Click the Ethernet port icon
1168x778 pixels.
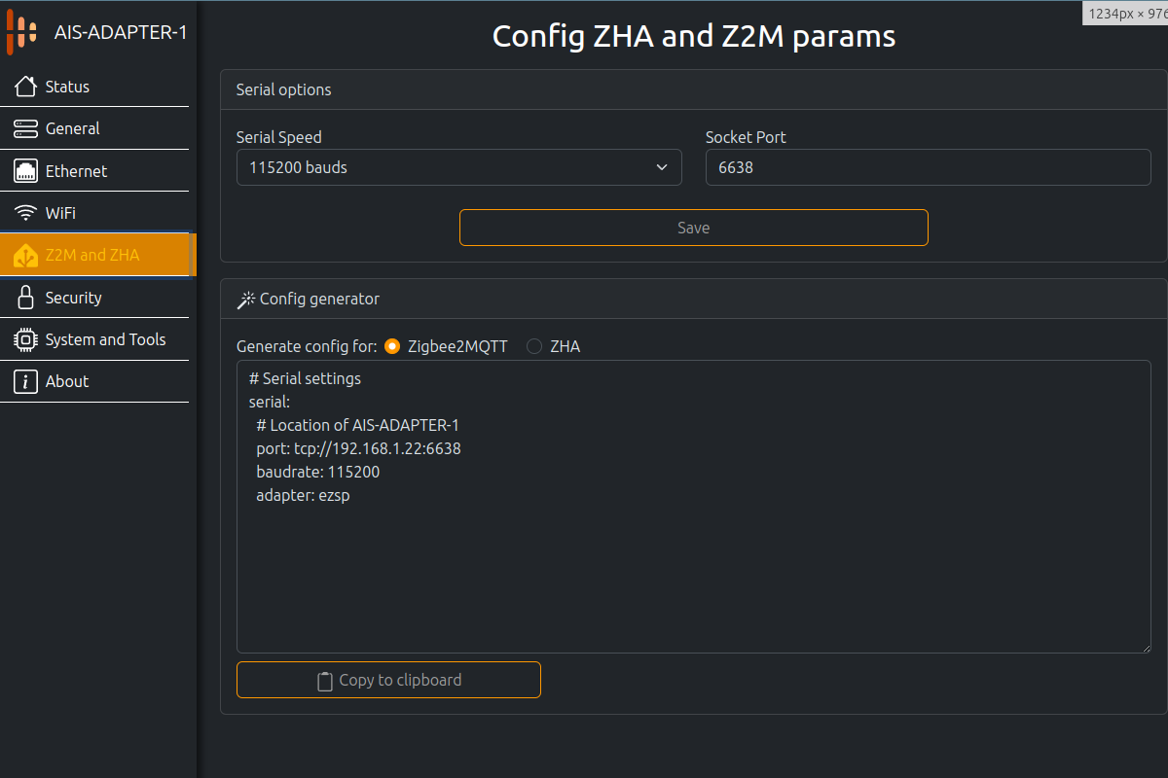click(x=26, y=171)
